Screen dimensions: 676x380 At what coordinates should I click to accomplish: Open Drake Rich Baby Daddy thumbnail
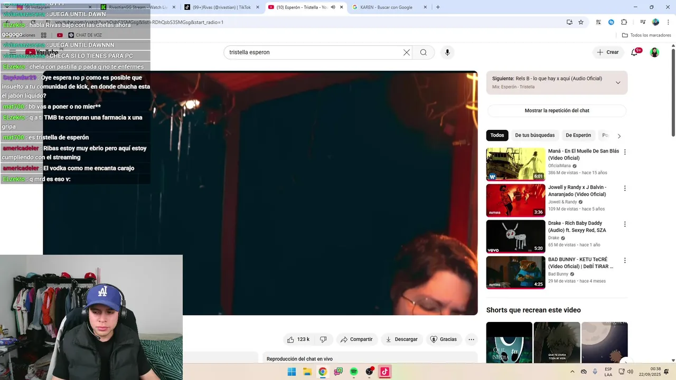(515, 236)
